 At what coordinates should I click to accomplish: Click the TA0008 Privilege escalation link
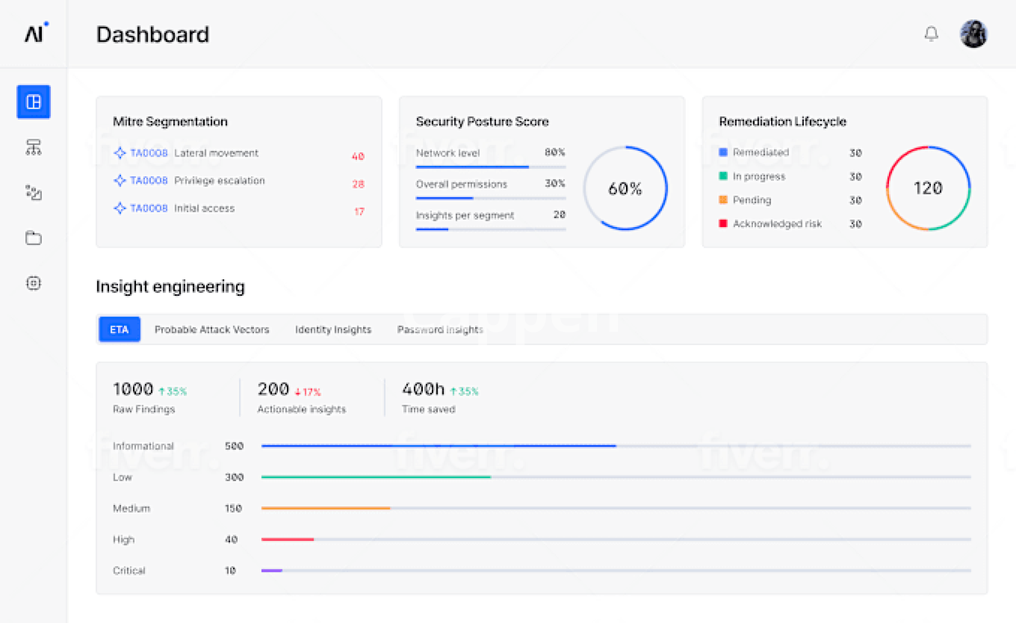149,180
